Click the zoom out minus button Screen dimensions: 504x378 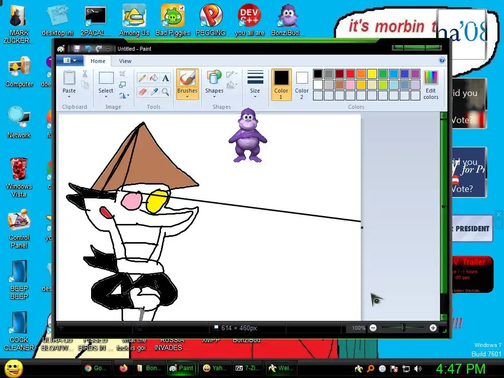tap(373, 328)
